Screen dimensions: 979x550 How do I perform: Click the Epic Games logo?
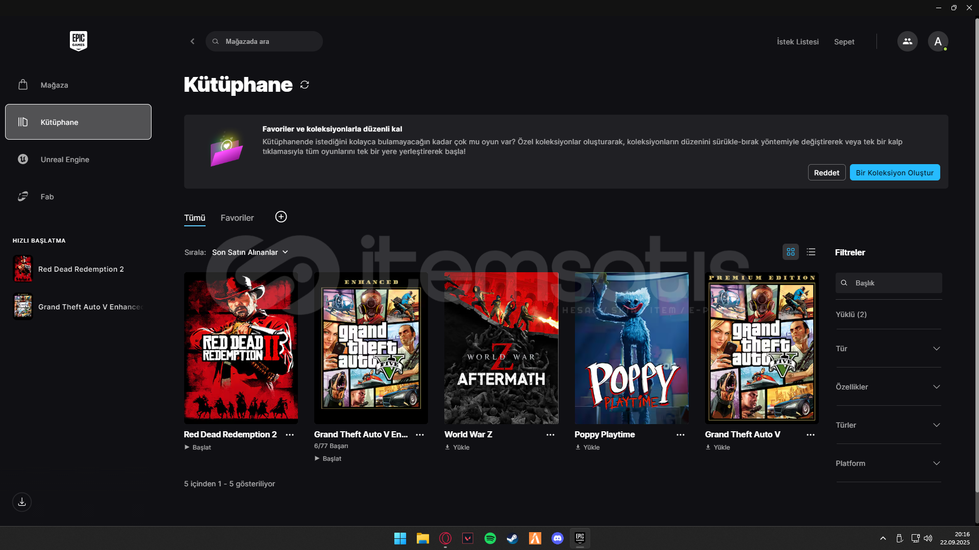pos(79,41)
